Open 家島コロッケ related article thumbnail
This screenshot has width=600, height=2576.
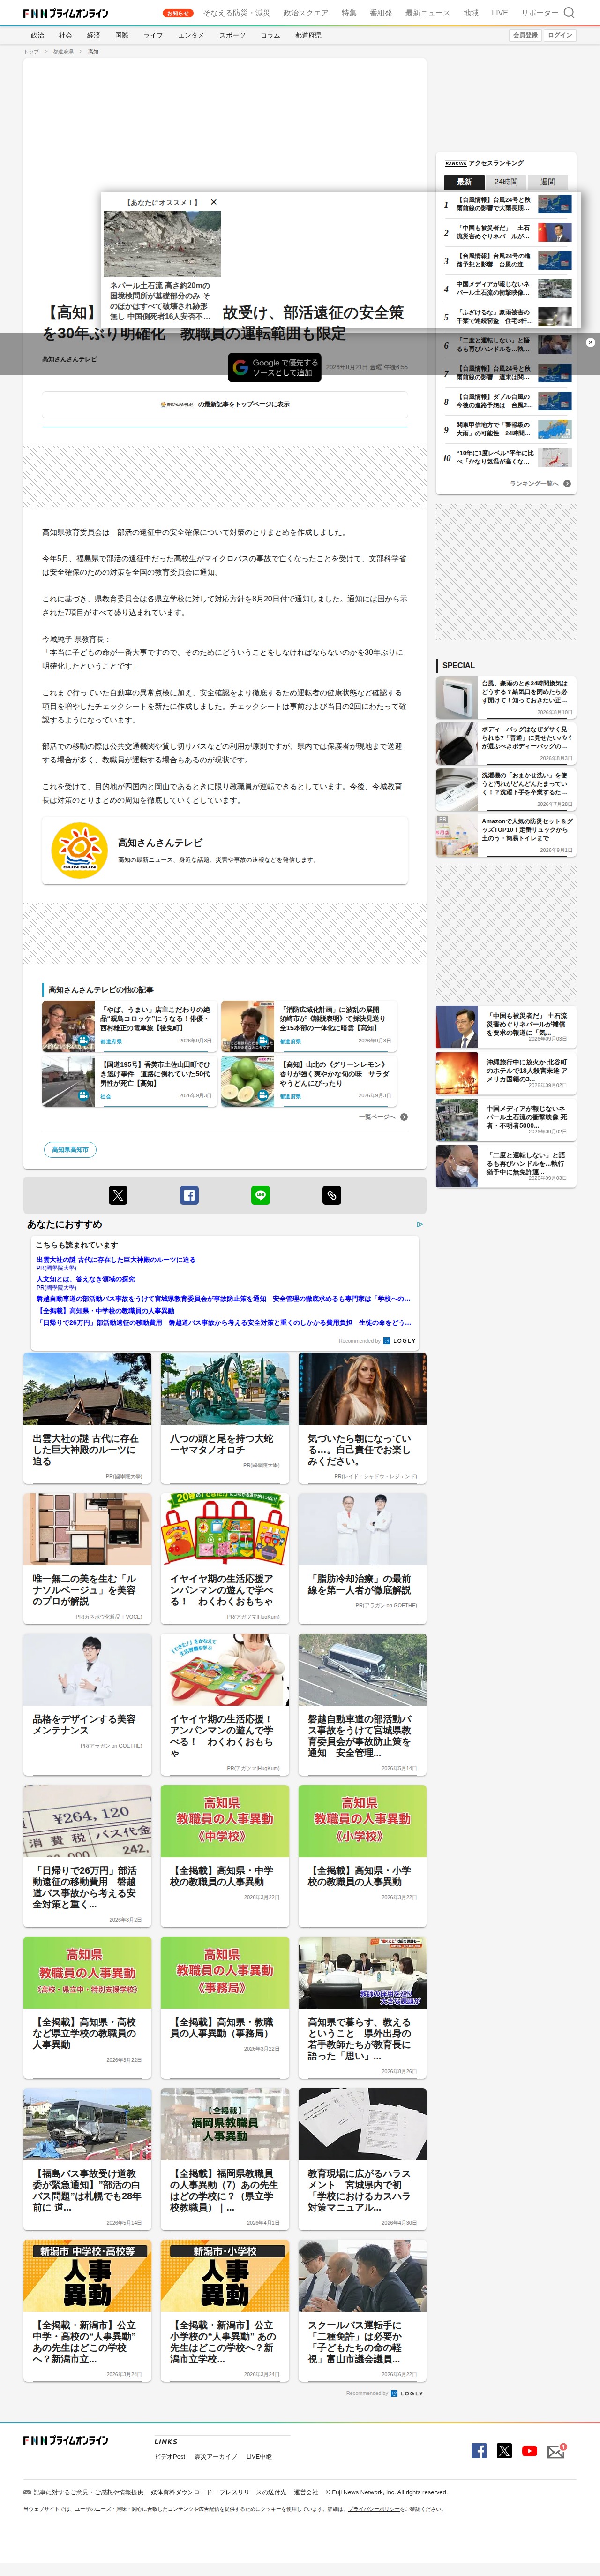pyautogui.click(x=68, y=1026)
